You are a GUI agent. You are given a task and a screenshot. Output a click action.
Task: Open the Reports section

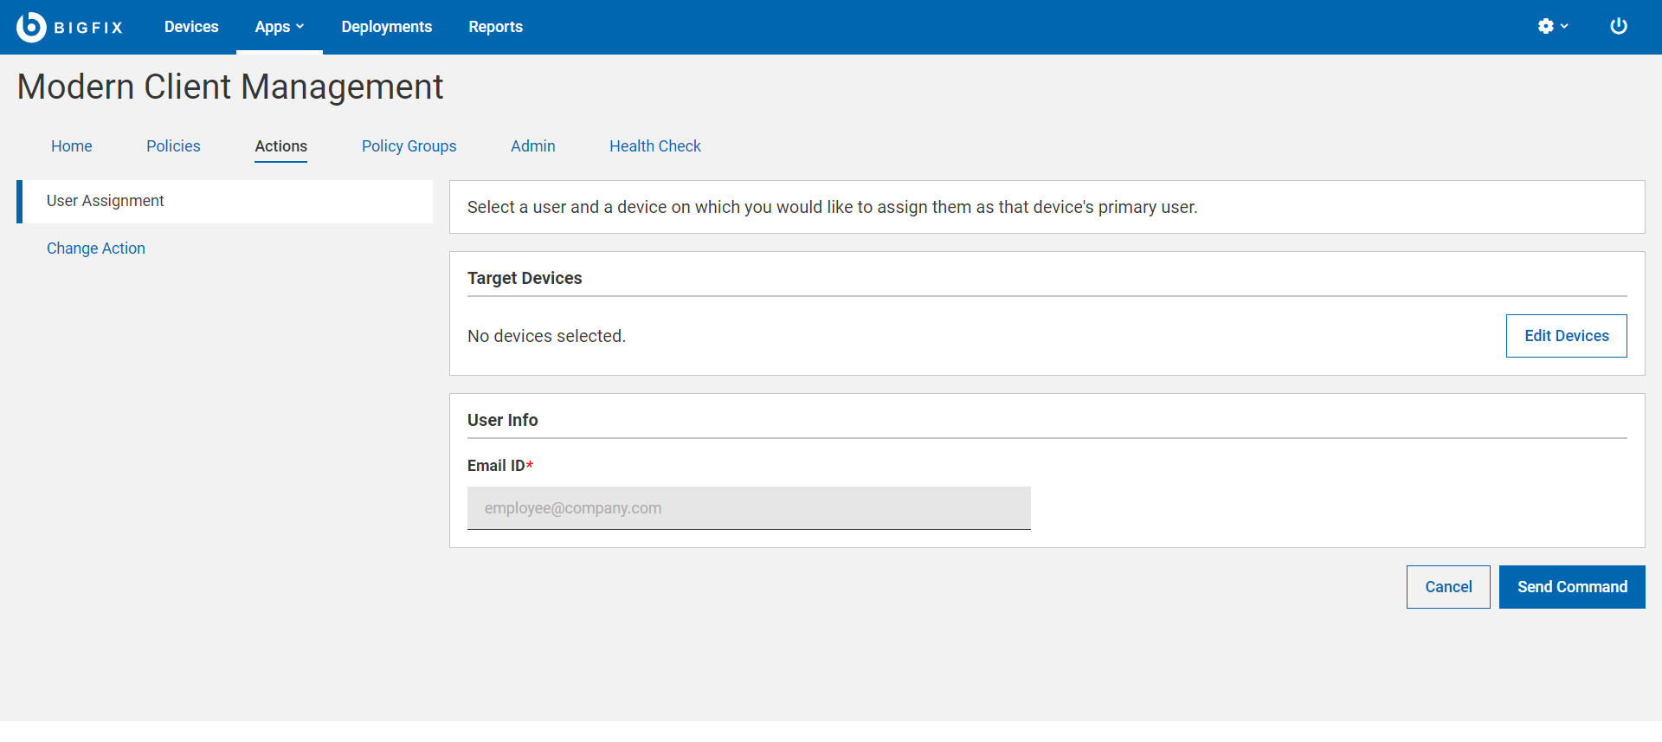495,27
